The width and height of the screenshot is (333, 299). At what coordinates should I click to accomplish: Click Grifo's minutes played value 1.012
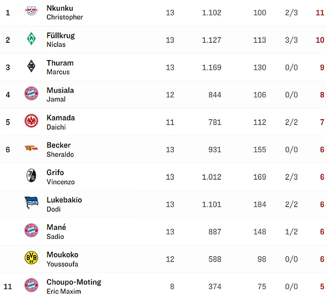click(211, 177)
